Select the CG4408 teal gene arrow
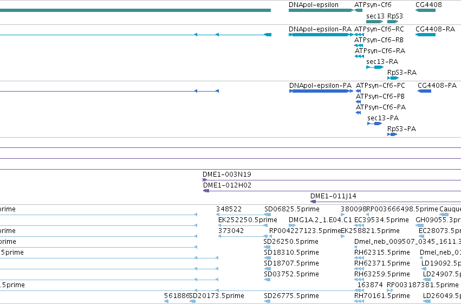461x304 pixels. (x=425, y=10)
